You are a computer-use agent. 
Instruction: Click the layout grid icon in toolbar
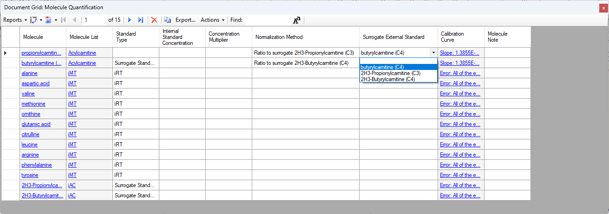pos(48,20)
